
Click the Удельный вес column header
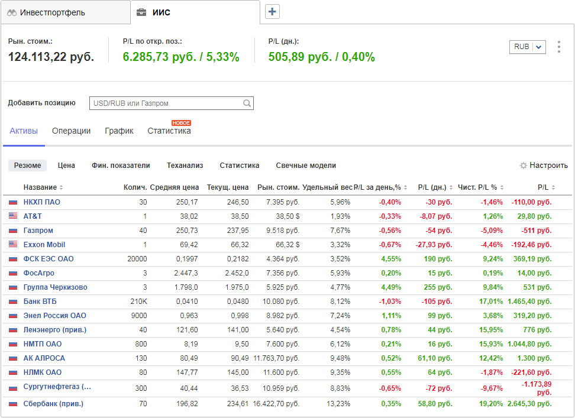327,187
